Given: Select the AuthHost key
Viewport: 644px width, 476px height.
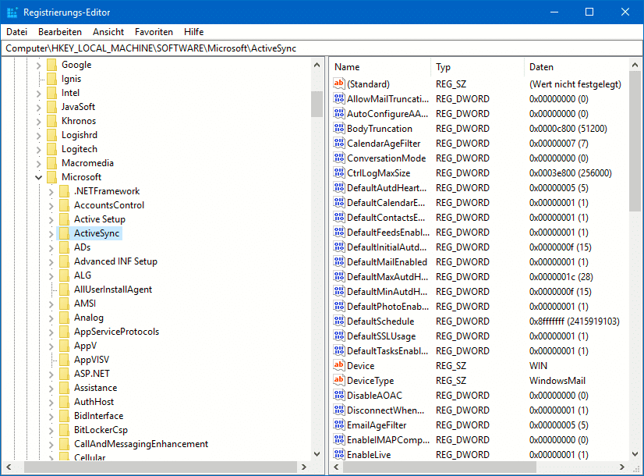Looking at the screenshot, I should click(x=94, y=402).
